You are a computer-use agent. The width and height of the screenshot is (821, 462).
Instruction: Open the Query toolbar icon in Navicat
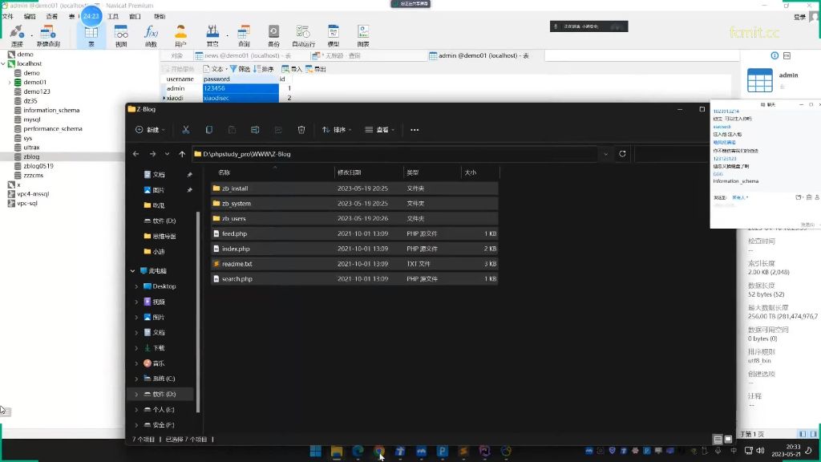[244, 35]
